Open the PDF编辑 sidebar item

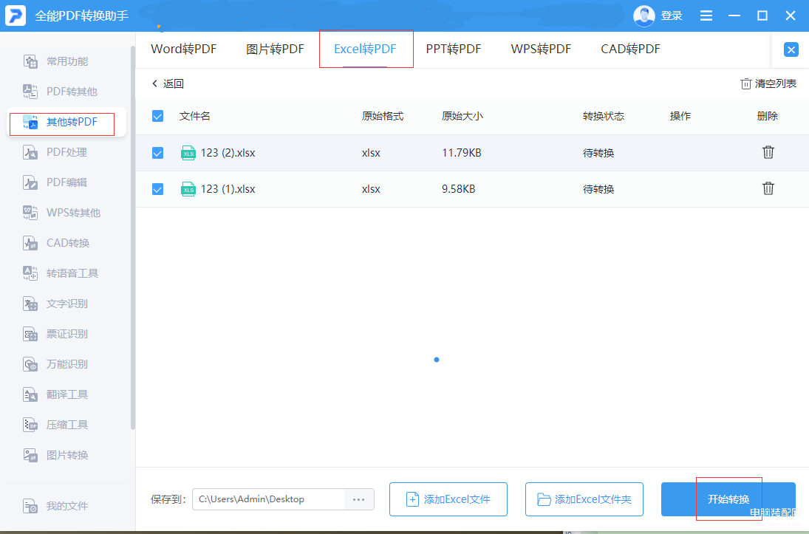tap(55, 182)
